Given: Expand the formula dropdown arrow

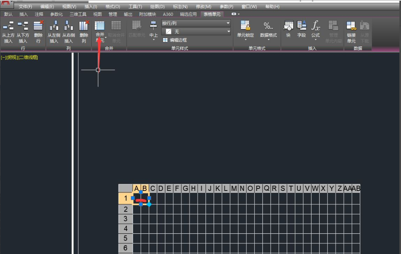Looking at the screenshot, I should click(316, 40).
